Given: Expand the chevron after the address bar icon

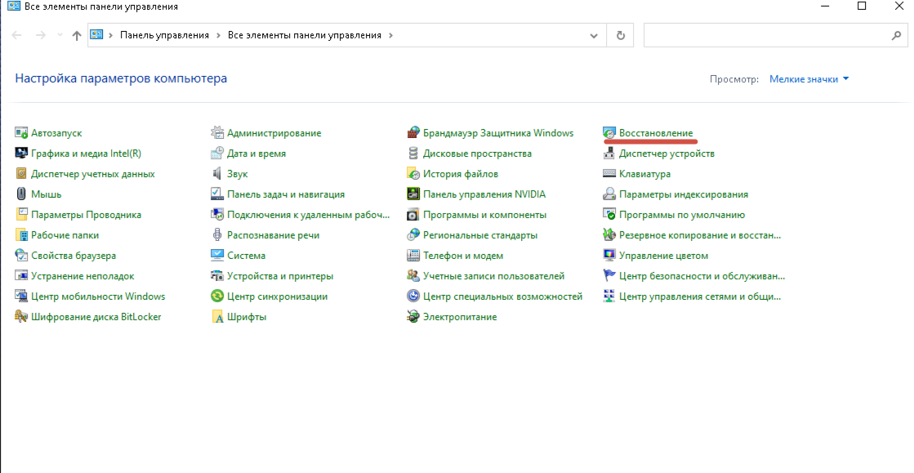Looking at the screenshot, I should (109, 36).
